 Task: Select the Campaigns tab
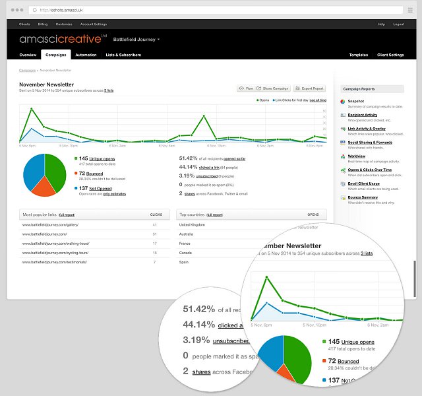click(x=55, y=55)
